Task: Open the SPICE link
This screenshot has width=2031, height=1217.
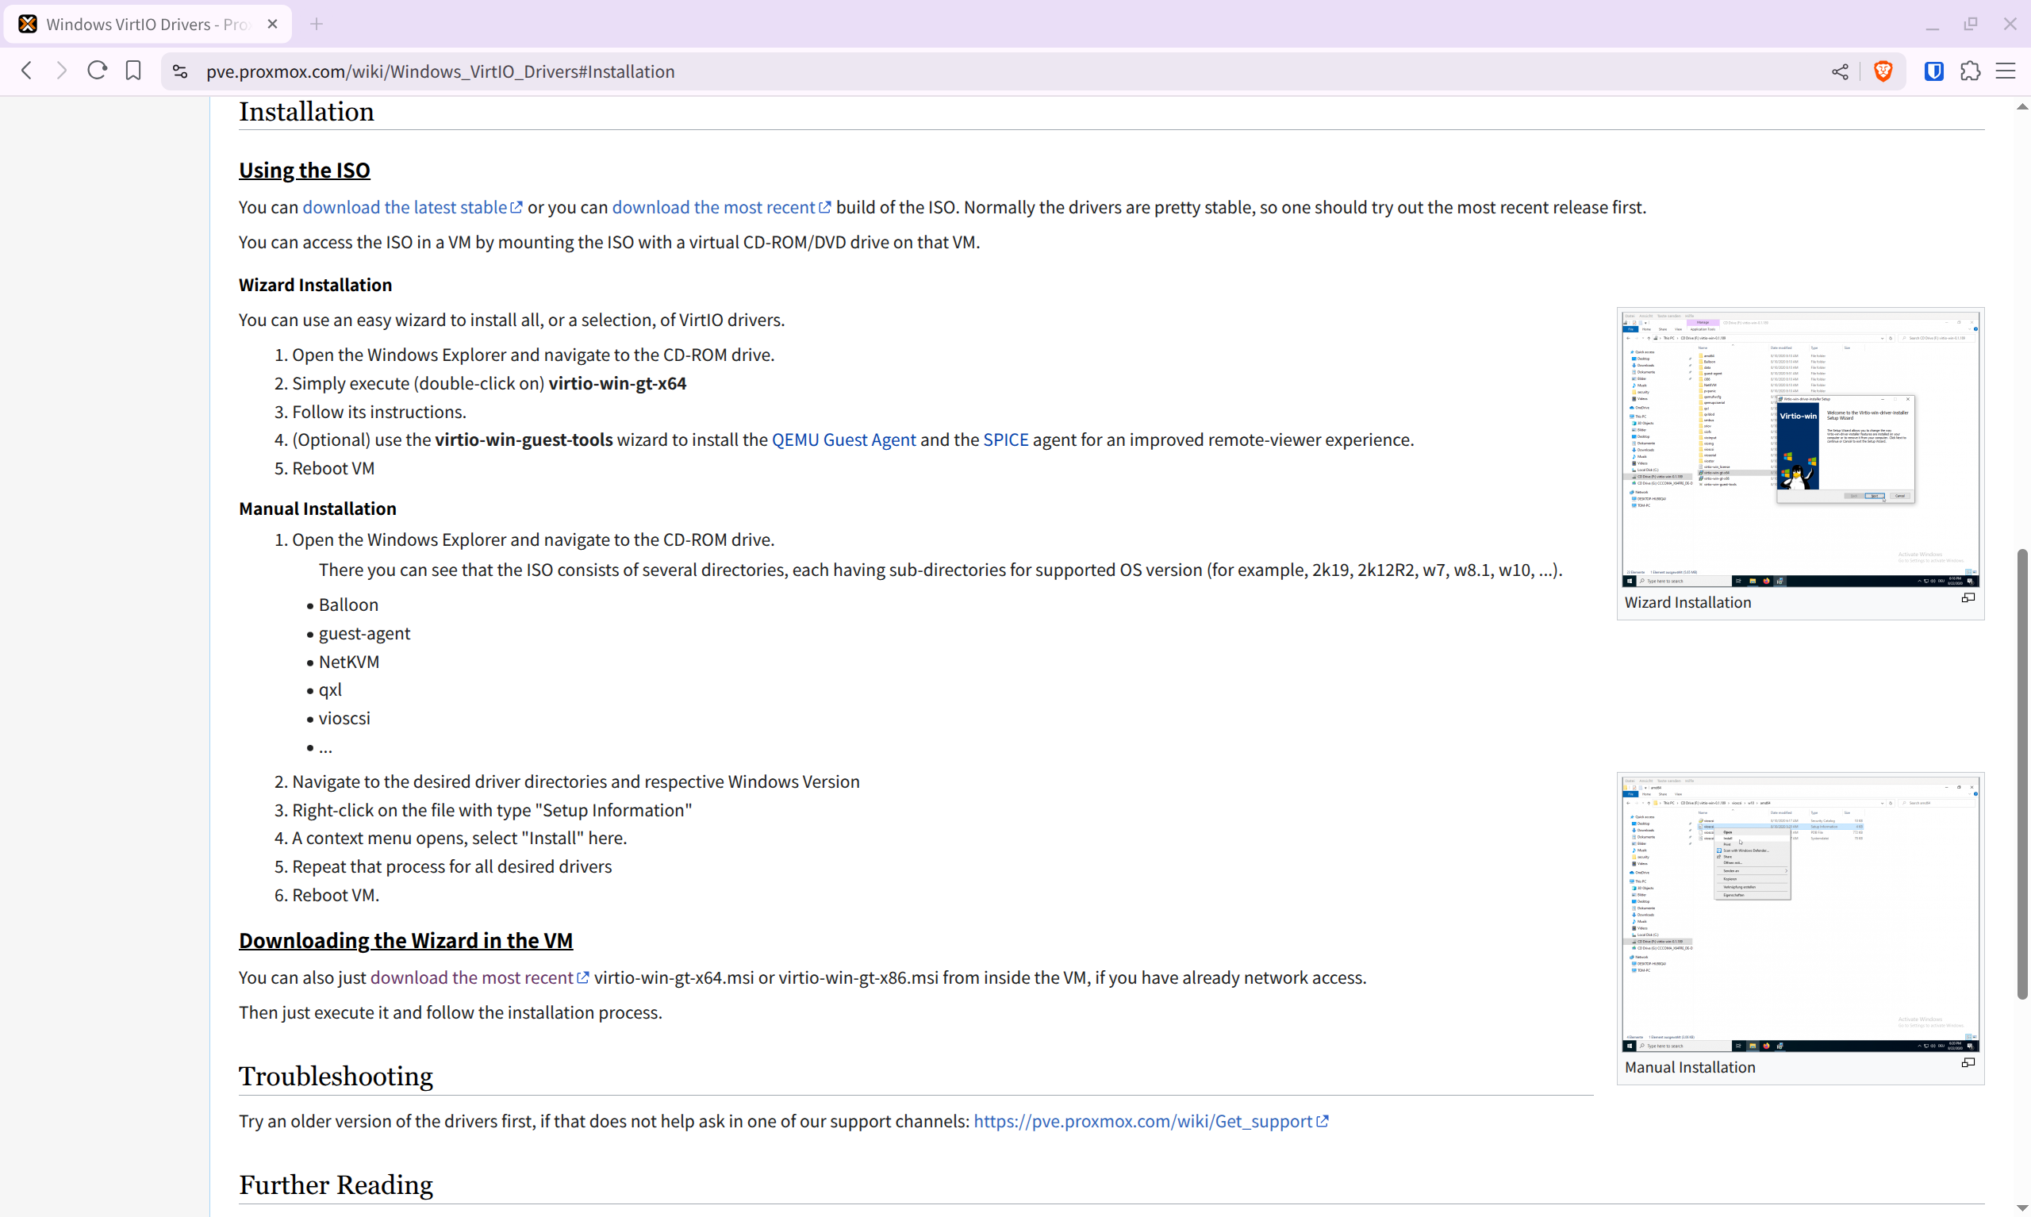Action: (1005, 440)
